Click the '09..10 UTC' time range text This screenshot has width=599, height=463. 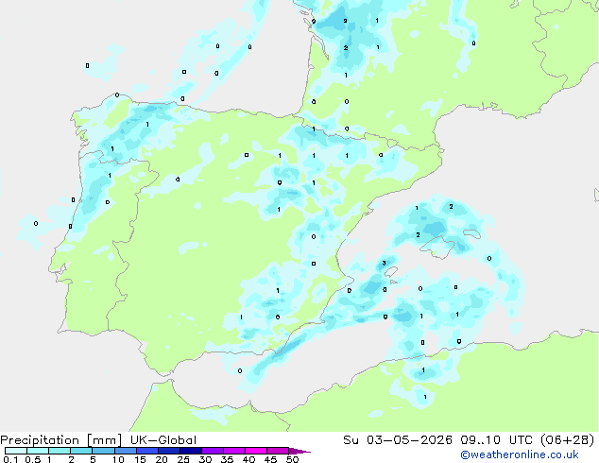[x=497, y=440]
